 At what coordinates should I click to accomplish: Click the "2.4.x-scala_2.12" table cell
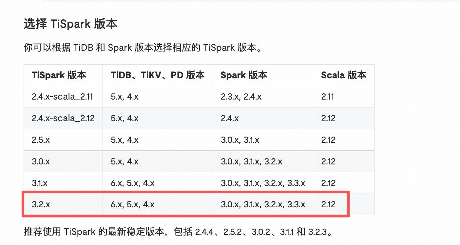click(63, 118)
